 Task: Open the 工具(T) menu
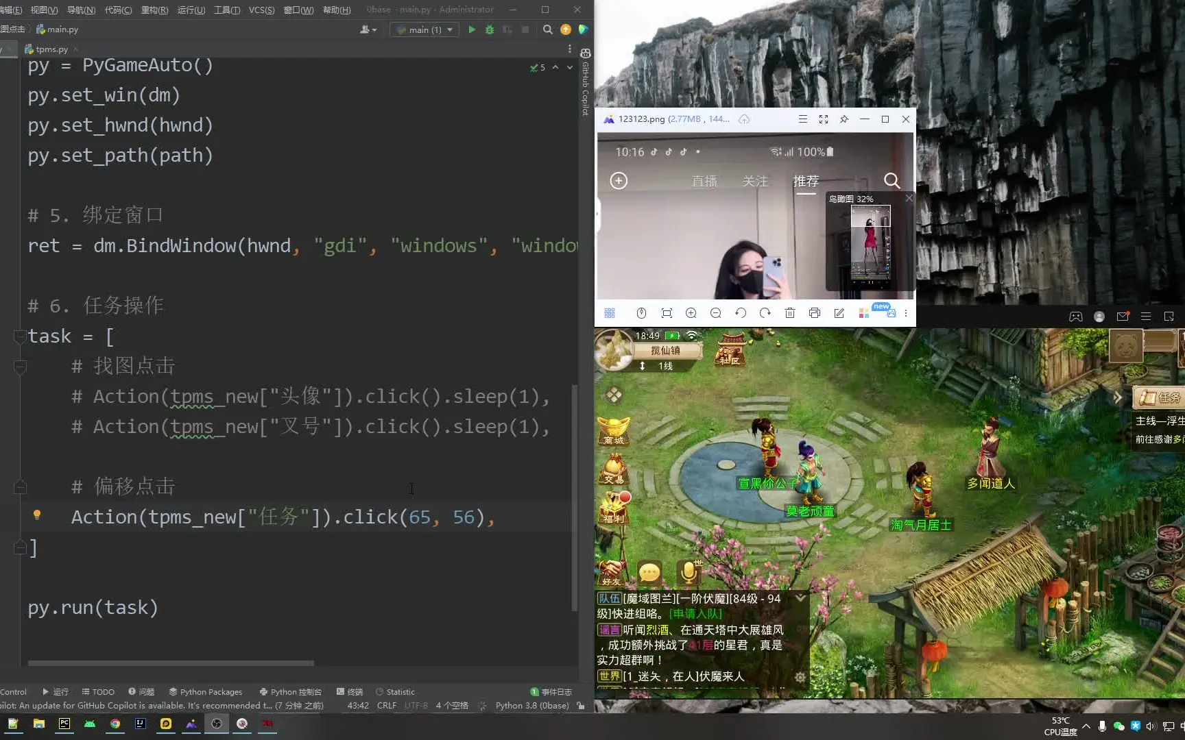pos(227,10)
